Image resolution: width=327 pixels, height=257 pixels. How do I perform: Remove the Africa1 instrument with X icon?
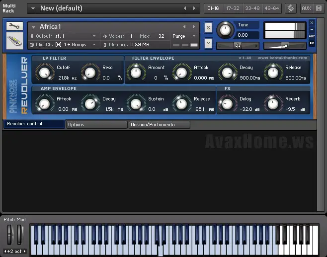[312, 22]
